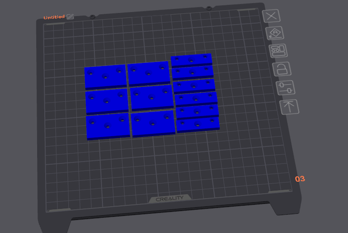Screen dimensions: 348x233
Task: Select the topmost narrow blue block
Action: pos(191,60)
